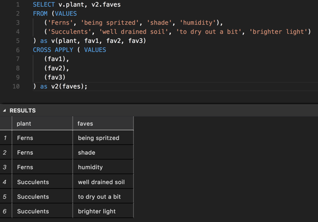
Task: Click the 'Ferns' cell in row 2
Action: pos(25,152)
